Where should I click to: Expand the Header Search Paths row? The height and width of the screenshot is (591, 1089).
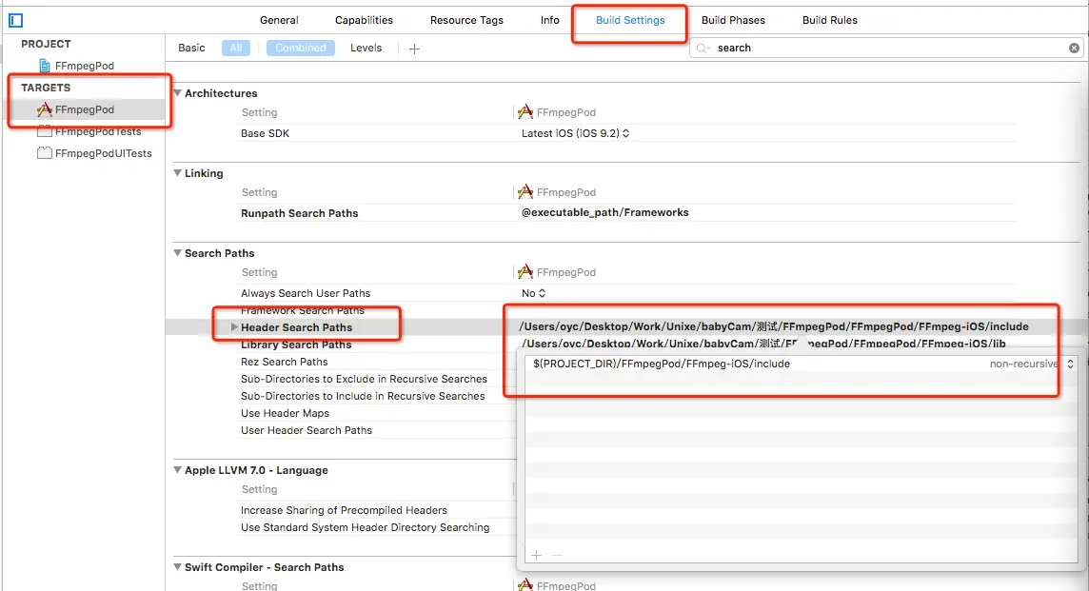(x=234, y=327)
